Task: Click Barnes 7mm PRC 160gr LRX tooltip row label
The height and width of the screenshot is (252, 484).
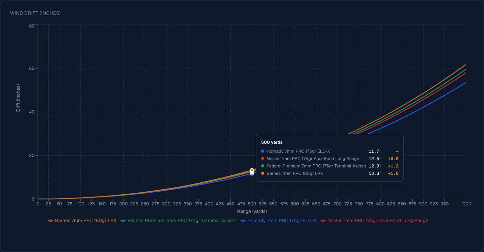Action: (x=295, y=173)
